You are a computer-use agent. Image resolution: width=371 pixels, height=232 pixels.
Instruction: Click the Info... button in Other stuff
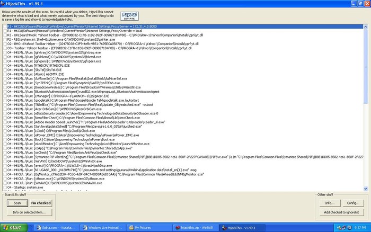pyautogui.click(x=329, y=203)
